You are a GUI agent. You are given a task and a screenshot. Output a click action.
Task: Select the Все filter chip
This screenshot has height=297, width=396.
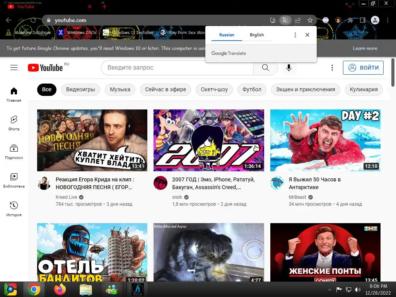click(47, 90)
